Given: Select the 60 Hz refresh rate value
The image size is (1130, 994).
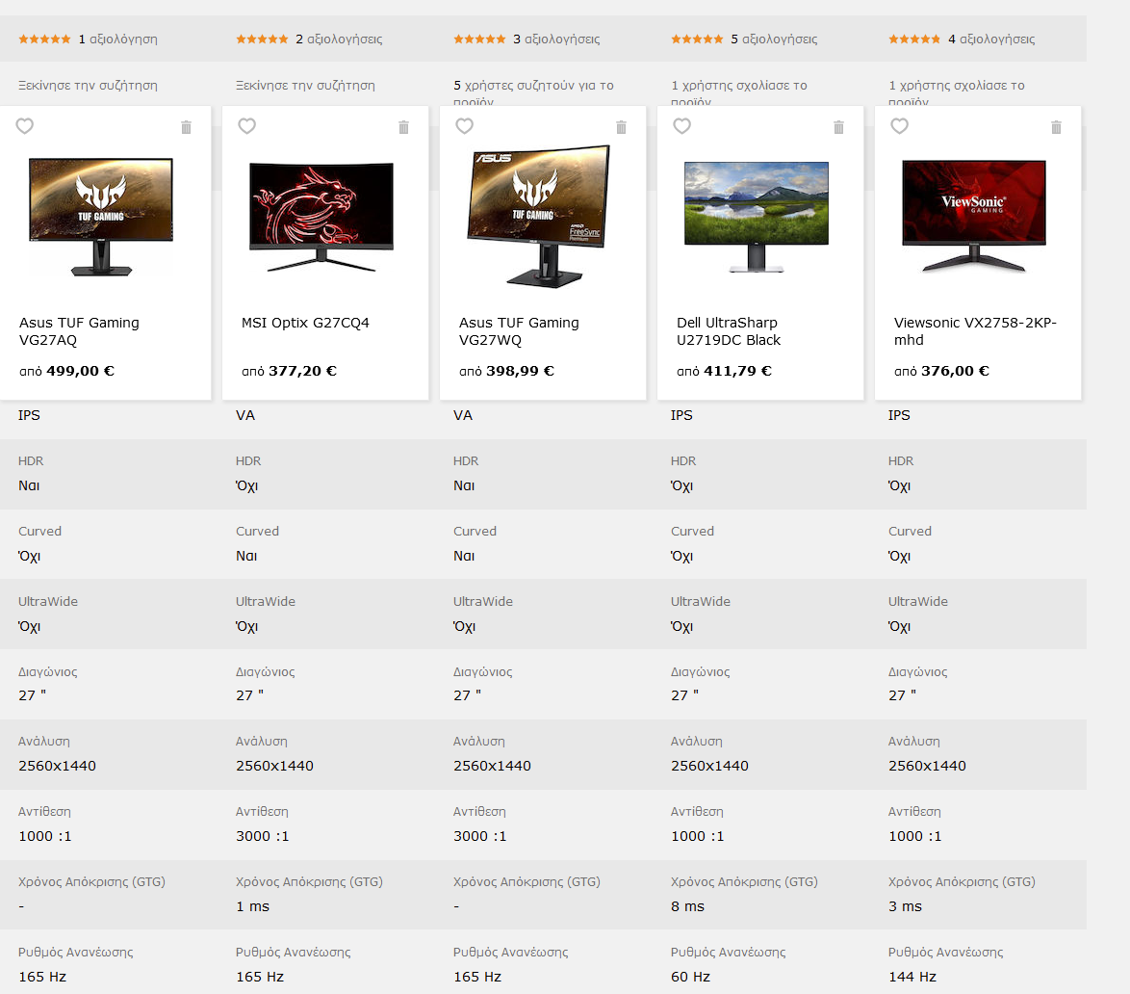Looking at the screenshot, I should pos(690,977).
